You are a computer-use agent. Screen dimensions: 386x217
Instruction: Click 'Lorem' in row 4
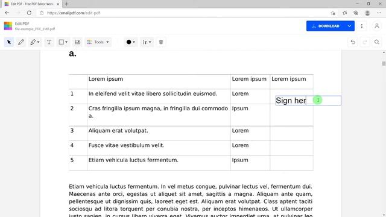pyautogui.click(x=240, y=145)
